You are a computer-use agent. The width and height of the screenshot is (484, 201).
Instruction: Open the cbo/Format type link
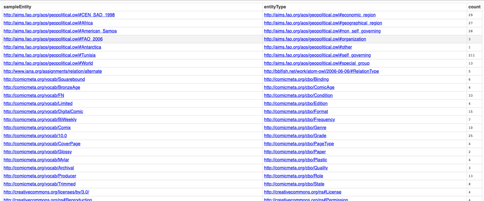click(x=296, y=112)
